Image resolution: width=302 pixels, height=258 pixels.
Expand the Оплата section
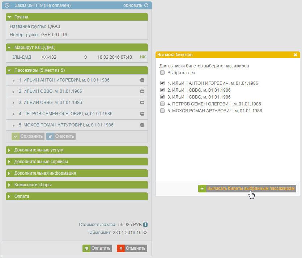coord(77,196)
